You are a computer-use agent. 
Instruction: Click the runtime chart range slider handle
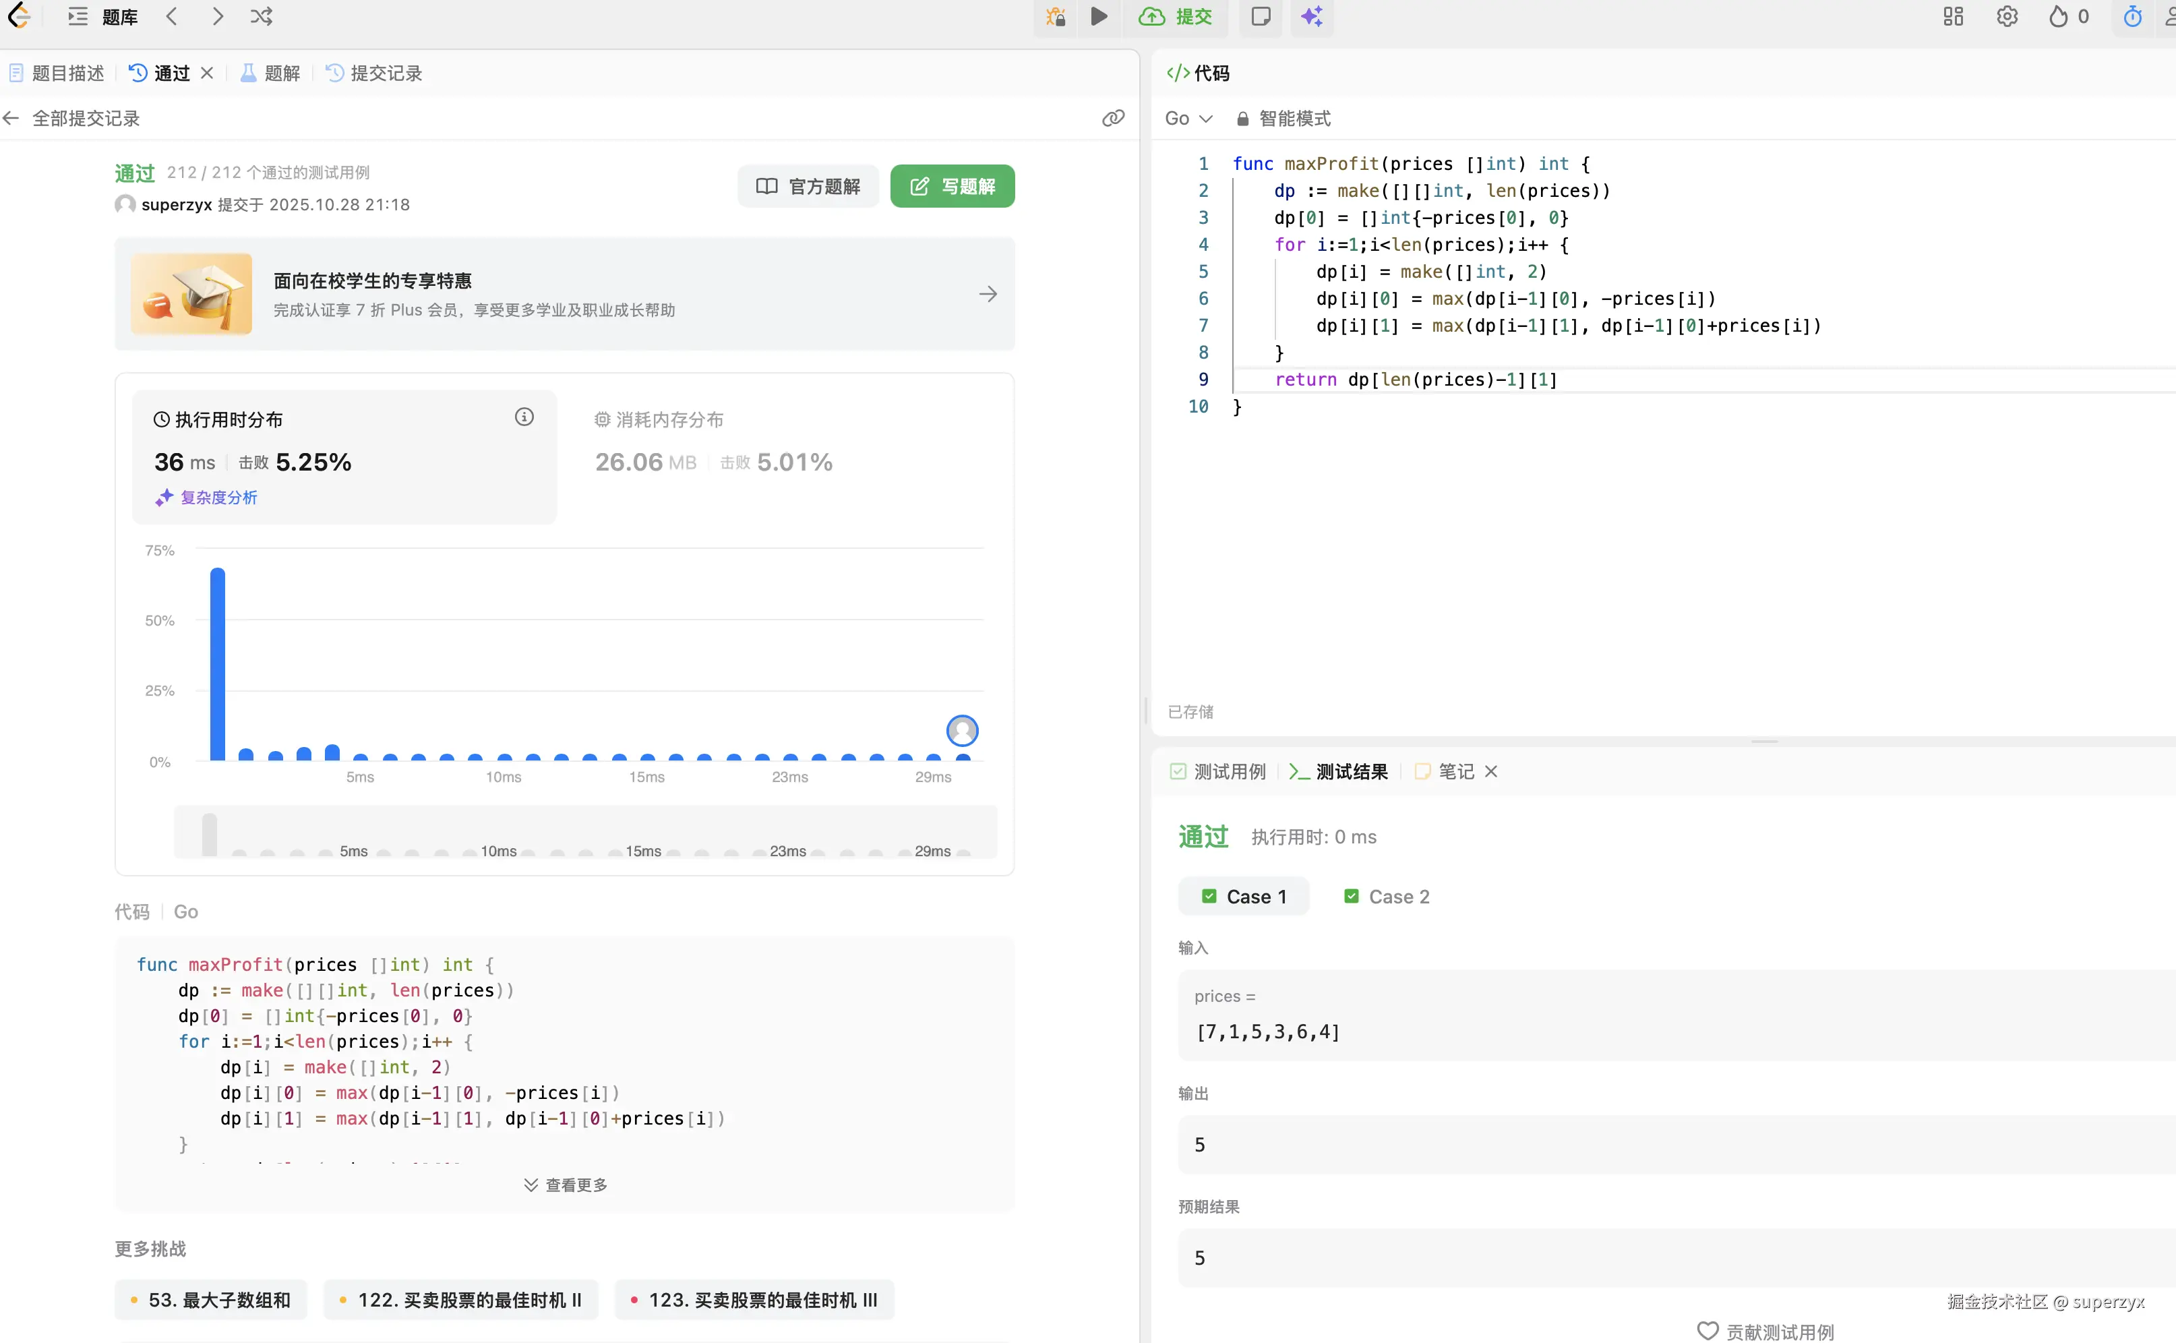(x=210, y=833)
